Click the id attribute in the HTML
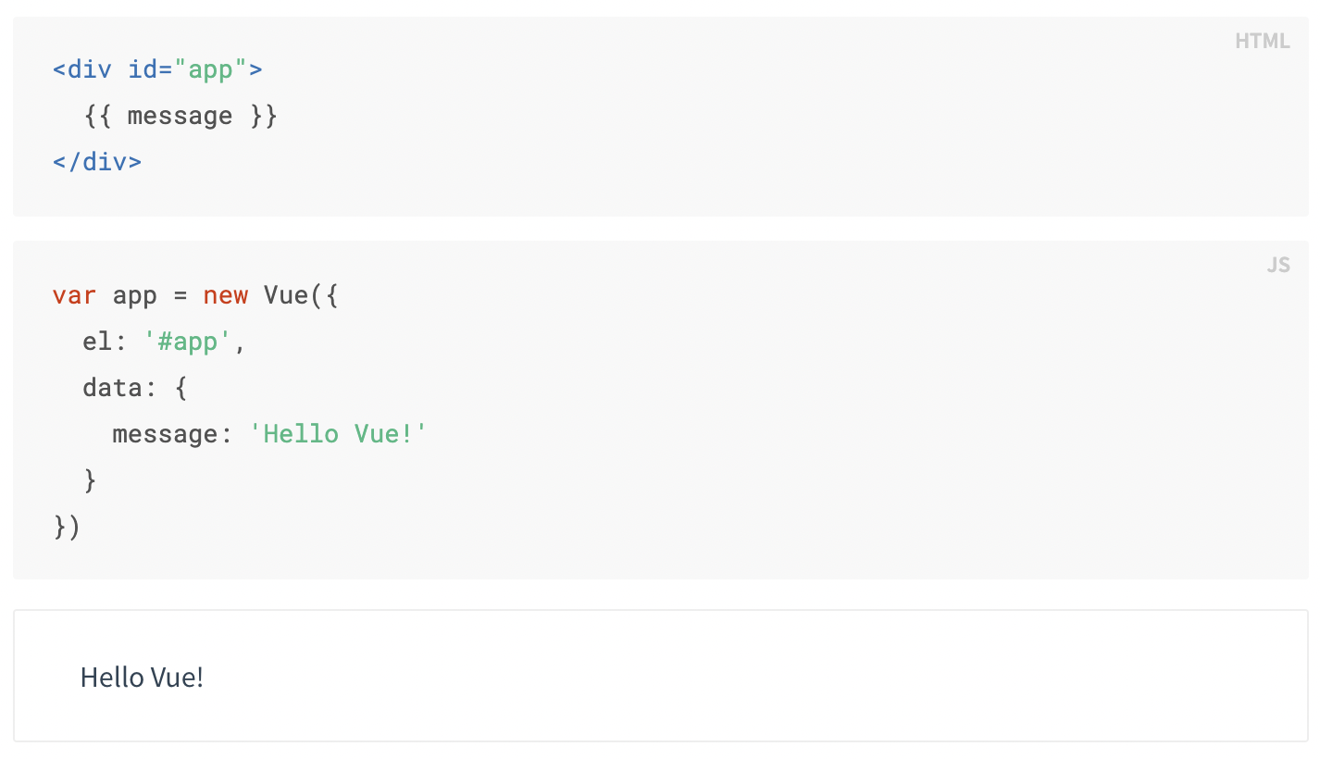Viewport: 1320px width, 759px height. point(143,69)
